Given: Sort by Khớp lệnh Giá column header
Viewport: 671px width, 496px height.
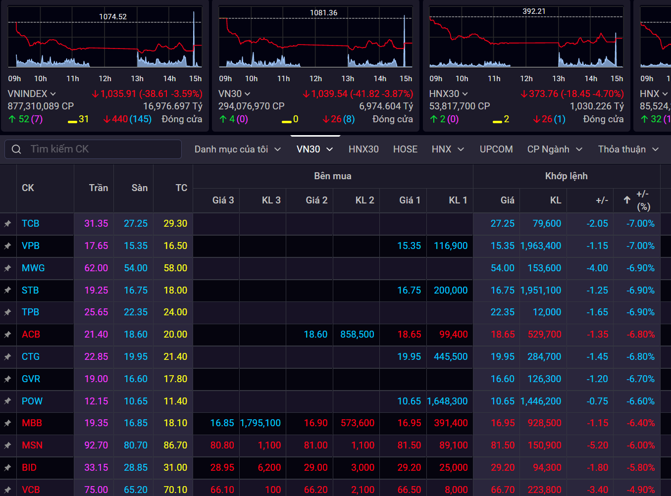Looking at the screenshot, I should (507, 200).
